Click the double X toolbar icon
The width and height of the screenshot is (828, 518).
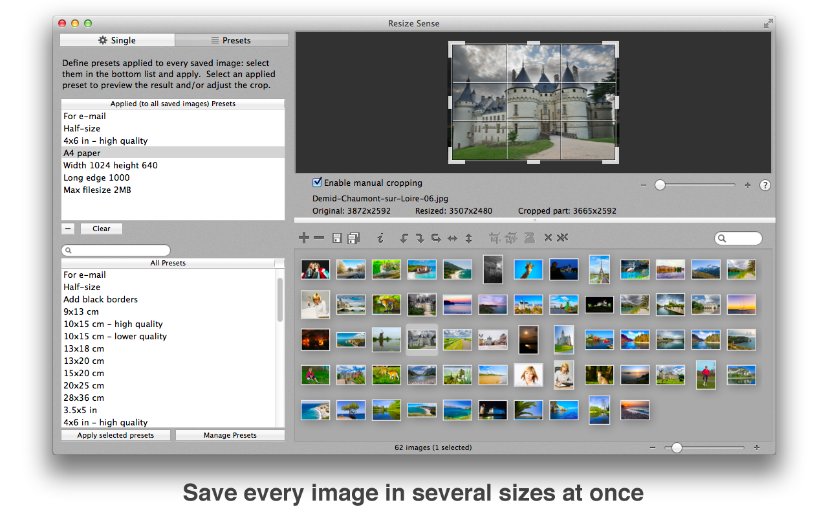[x=562, y=238]
